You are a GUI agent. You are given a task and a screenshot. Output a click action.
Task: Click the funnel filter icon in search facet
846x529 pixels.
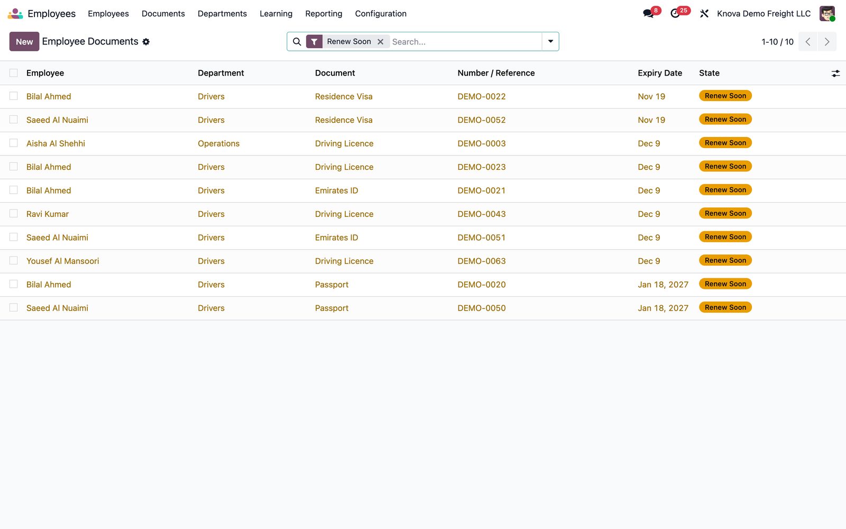[x=314, y=42]
